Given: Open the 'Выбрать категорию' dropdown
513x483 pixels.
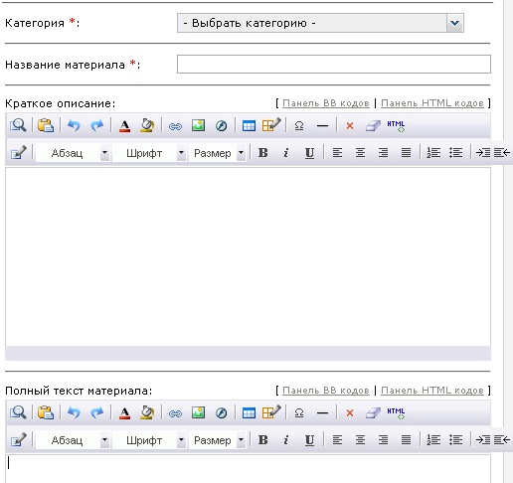Looking at the screenshot, I should click(320, 23).
